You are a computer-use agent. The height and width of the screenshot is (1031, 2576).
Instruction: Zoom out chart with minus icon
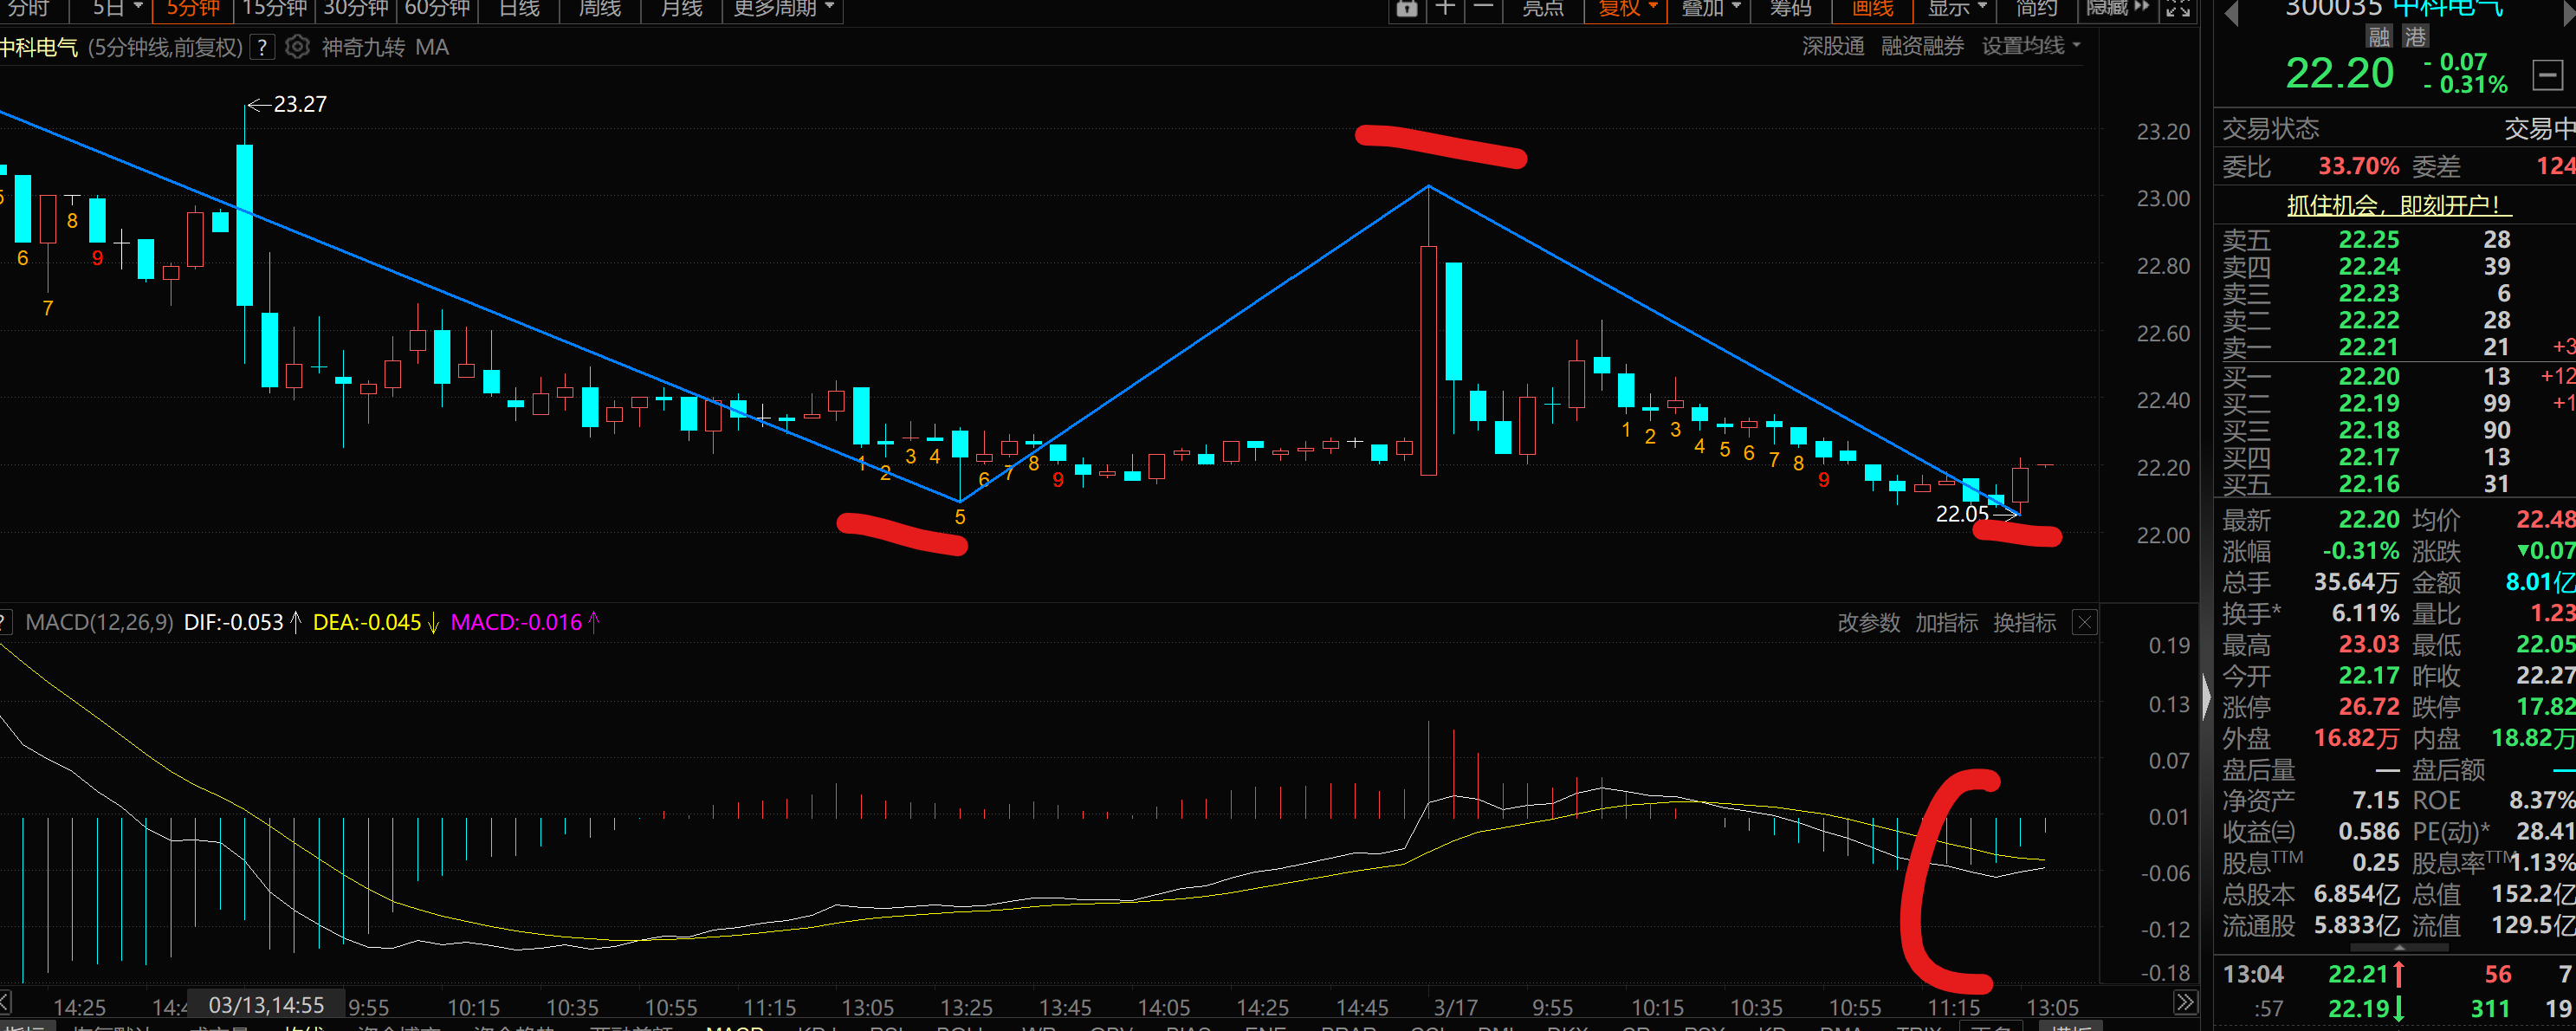pyautogui.click(x=1484, y=8)
